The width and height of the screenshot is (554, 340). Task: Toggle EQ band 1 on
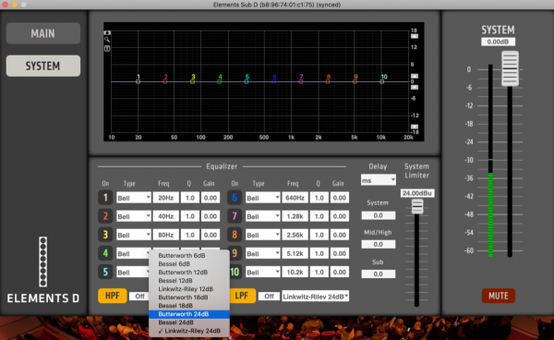[105, 198]
